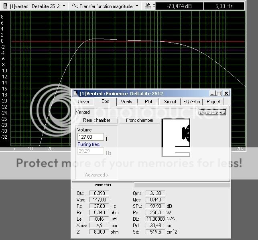Go to the Project tab

[213, 102]
